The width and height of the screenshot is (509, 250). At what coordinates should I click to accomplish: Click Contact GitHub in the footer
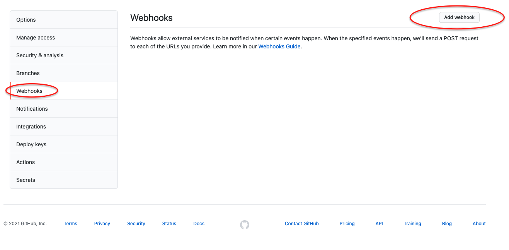301,223
